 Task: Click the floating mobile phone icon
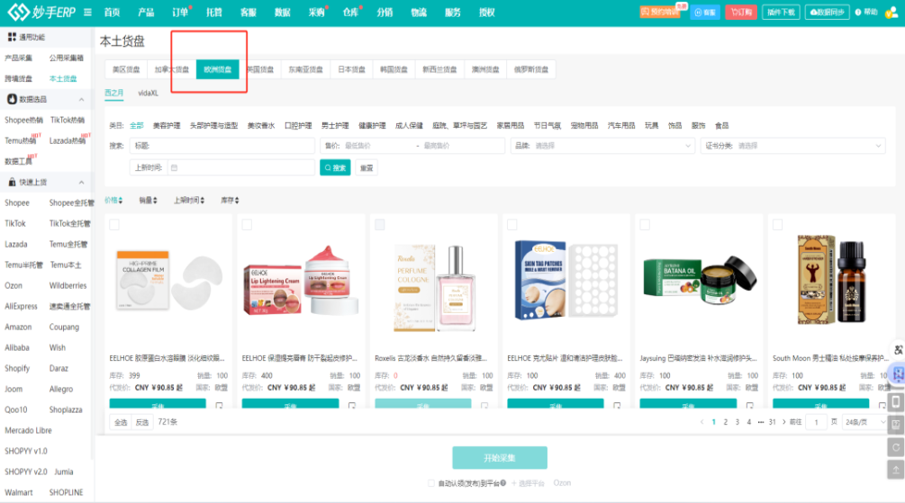click(896, 402)
